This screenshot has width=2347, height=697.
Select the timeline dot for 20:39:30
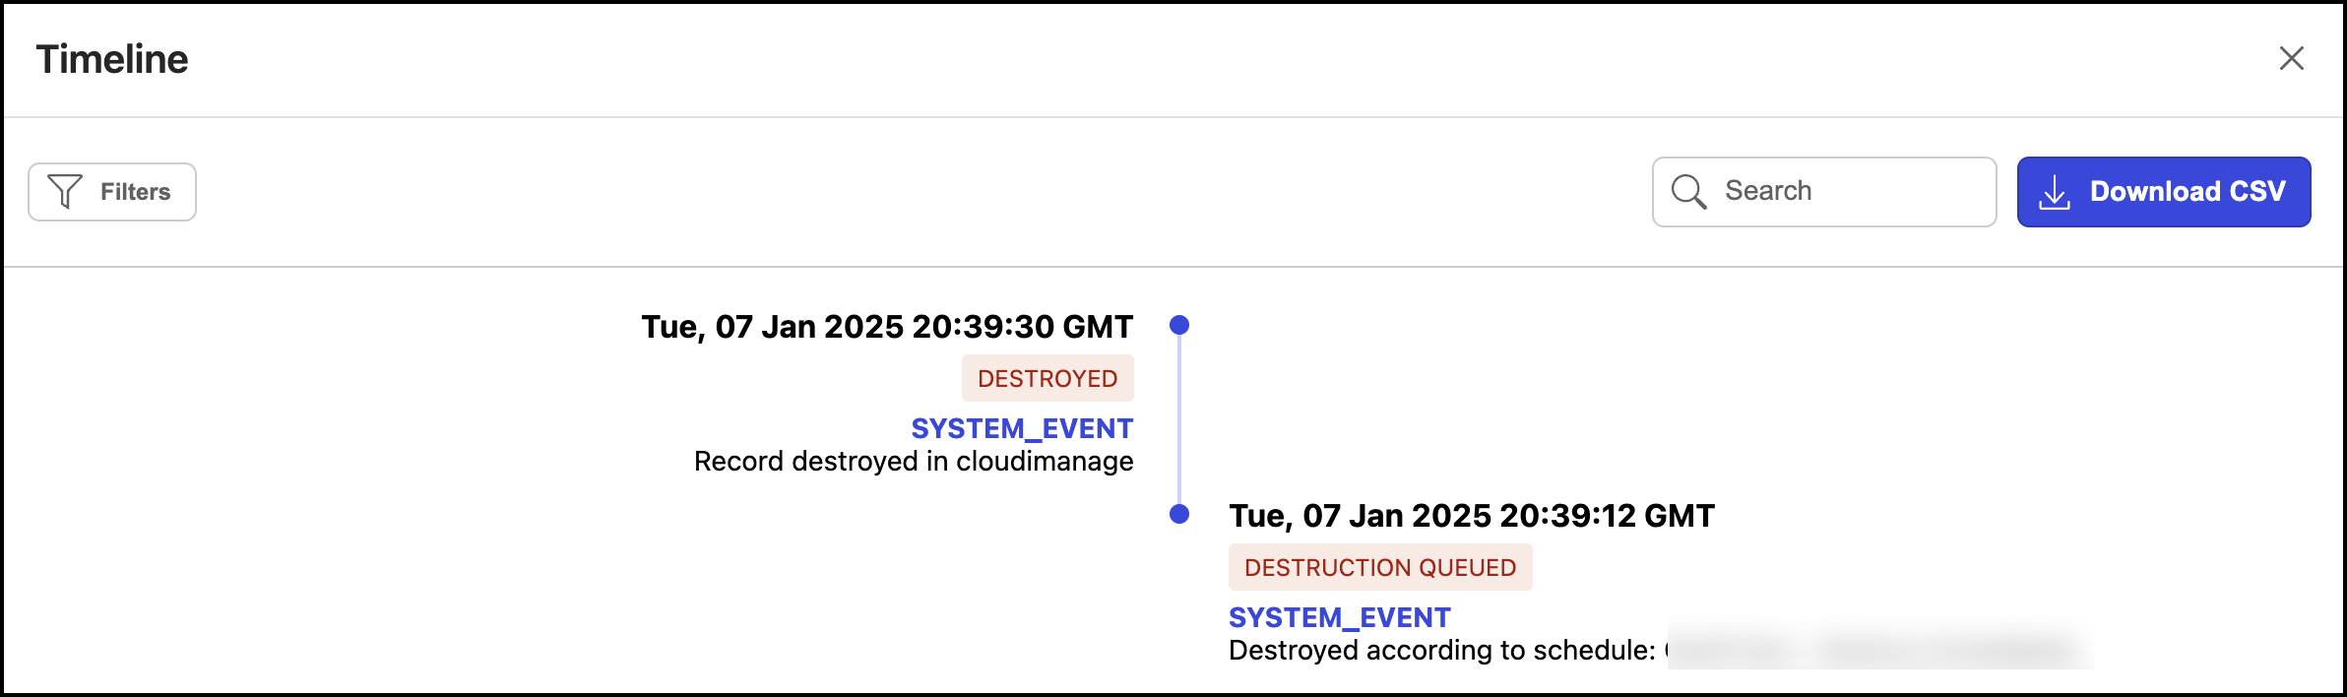pos(1179,325)
